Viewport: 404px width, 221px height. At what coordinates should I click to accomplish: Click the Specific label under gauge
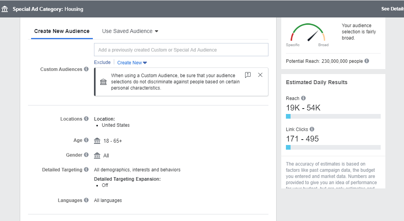(293, 45)
